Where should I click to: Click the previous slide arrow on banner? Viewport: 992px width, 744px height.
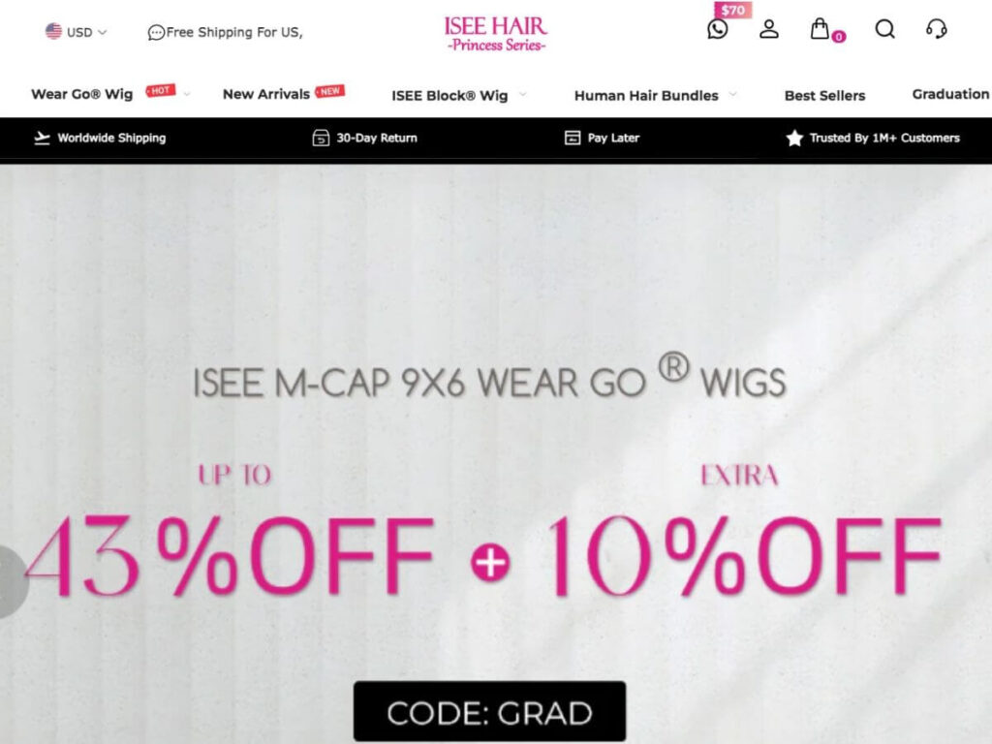(x=12, y=582)
